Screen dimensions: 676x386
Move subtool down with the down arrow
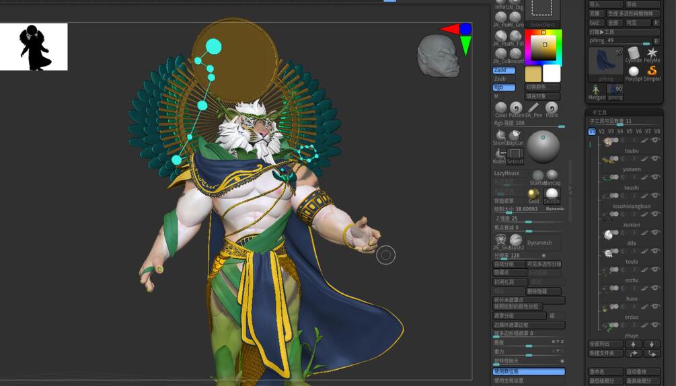(x=652, y=344)
